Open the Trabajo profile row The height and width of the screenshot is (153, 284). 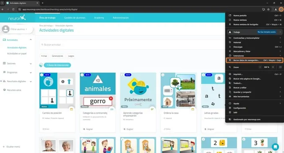coord(255,32)
